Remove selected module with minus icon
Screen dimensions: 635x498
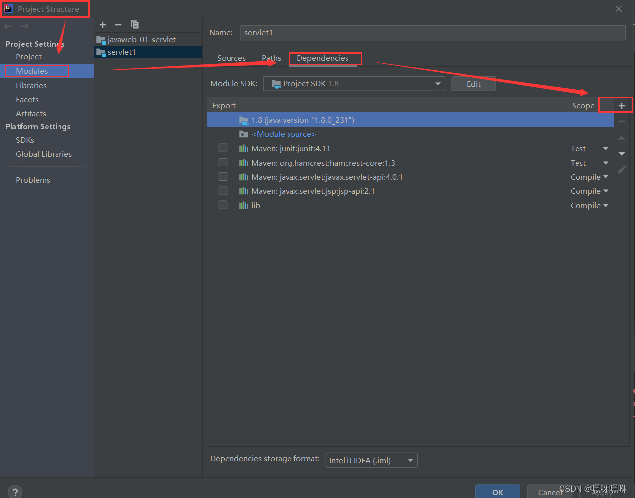point(118,25)
